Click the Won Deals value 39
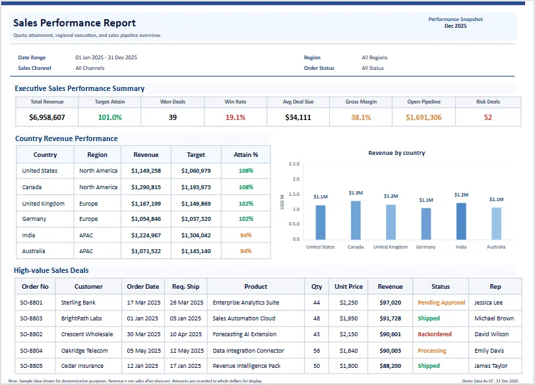 [x=173, y=117]
